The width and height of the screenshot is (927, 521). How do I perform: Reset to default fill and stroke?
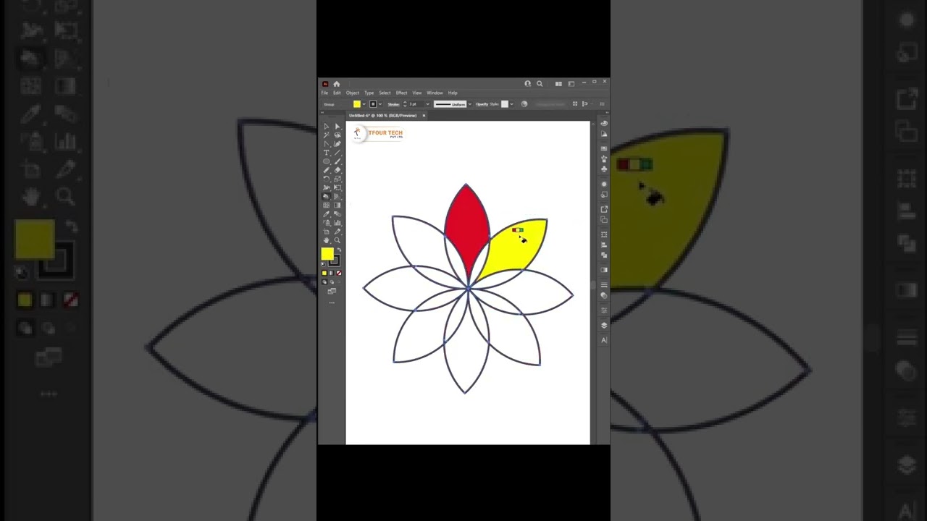pyautogui.click(x=323, y=263)
